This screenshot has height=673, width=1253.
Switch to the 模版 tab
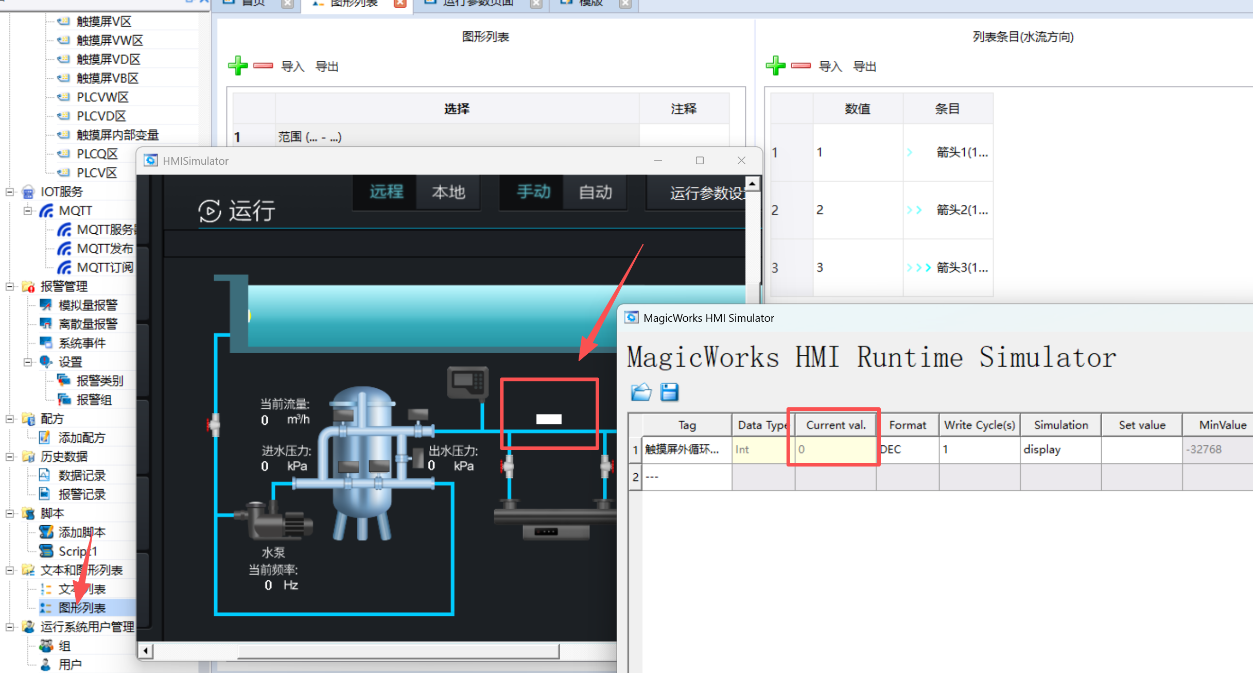(590, 4)
